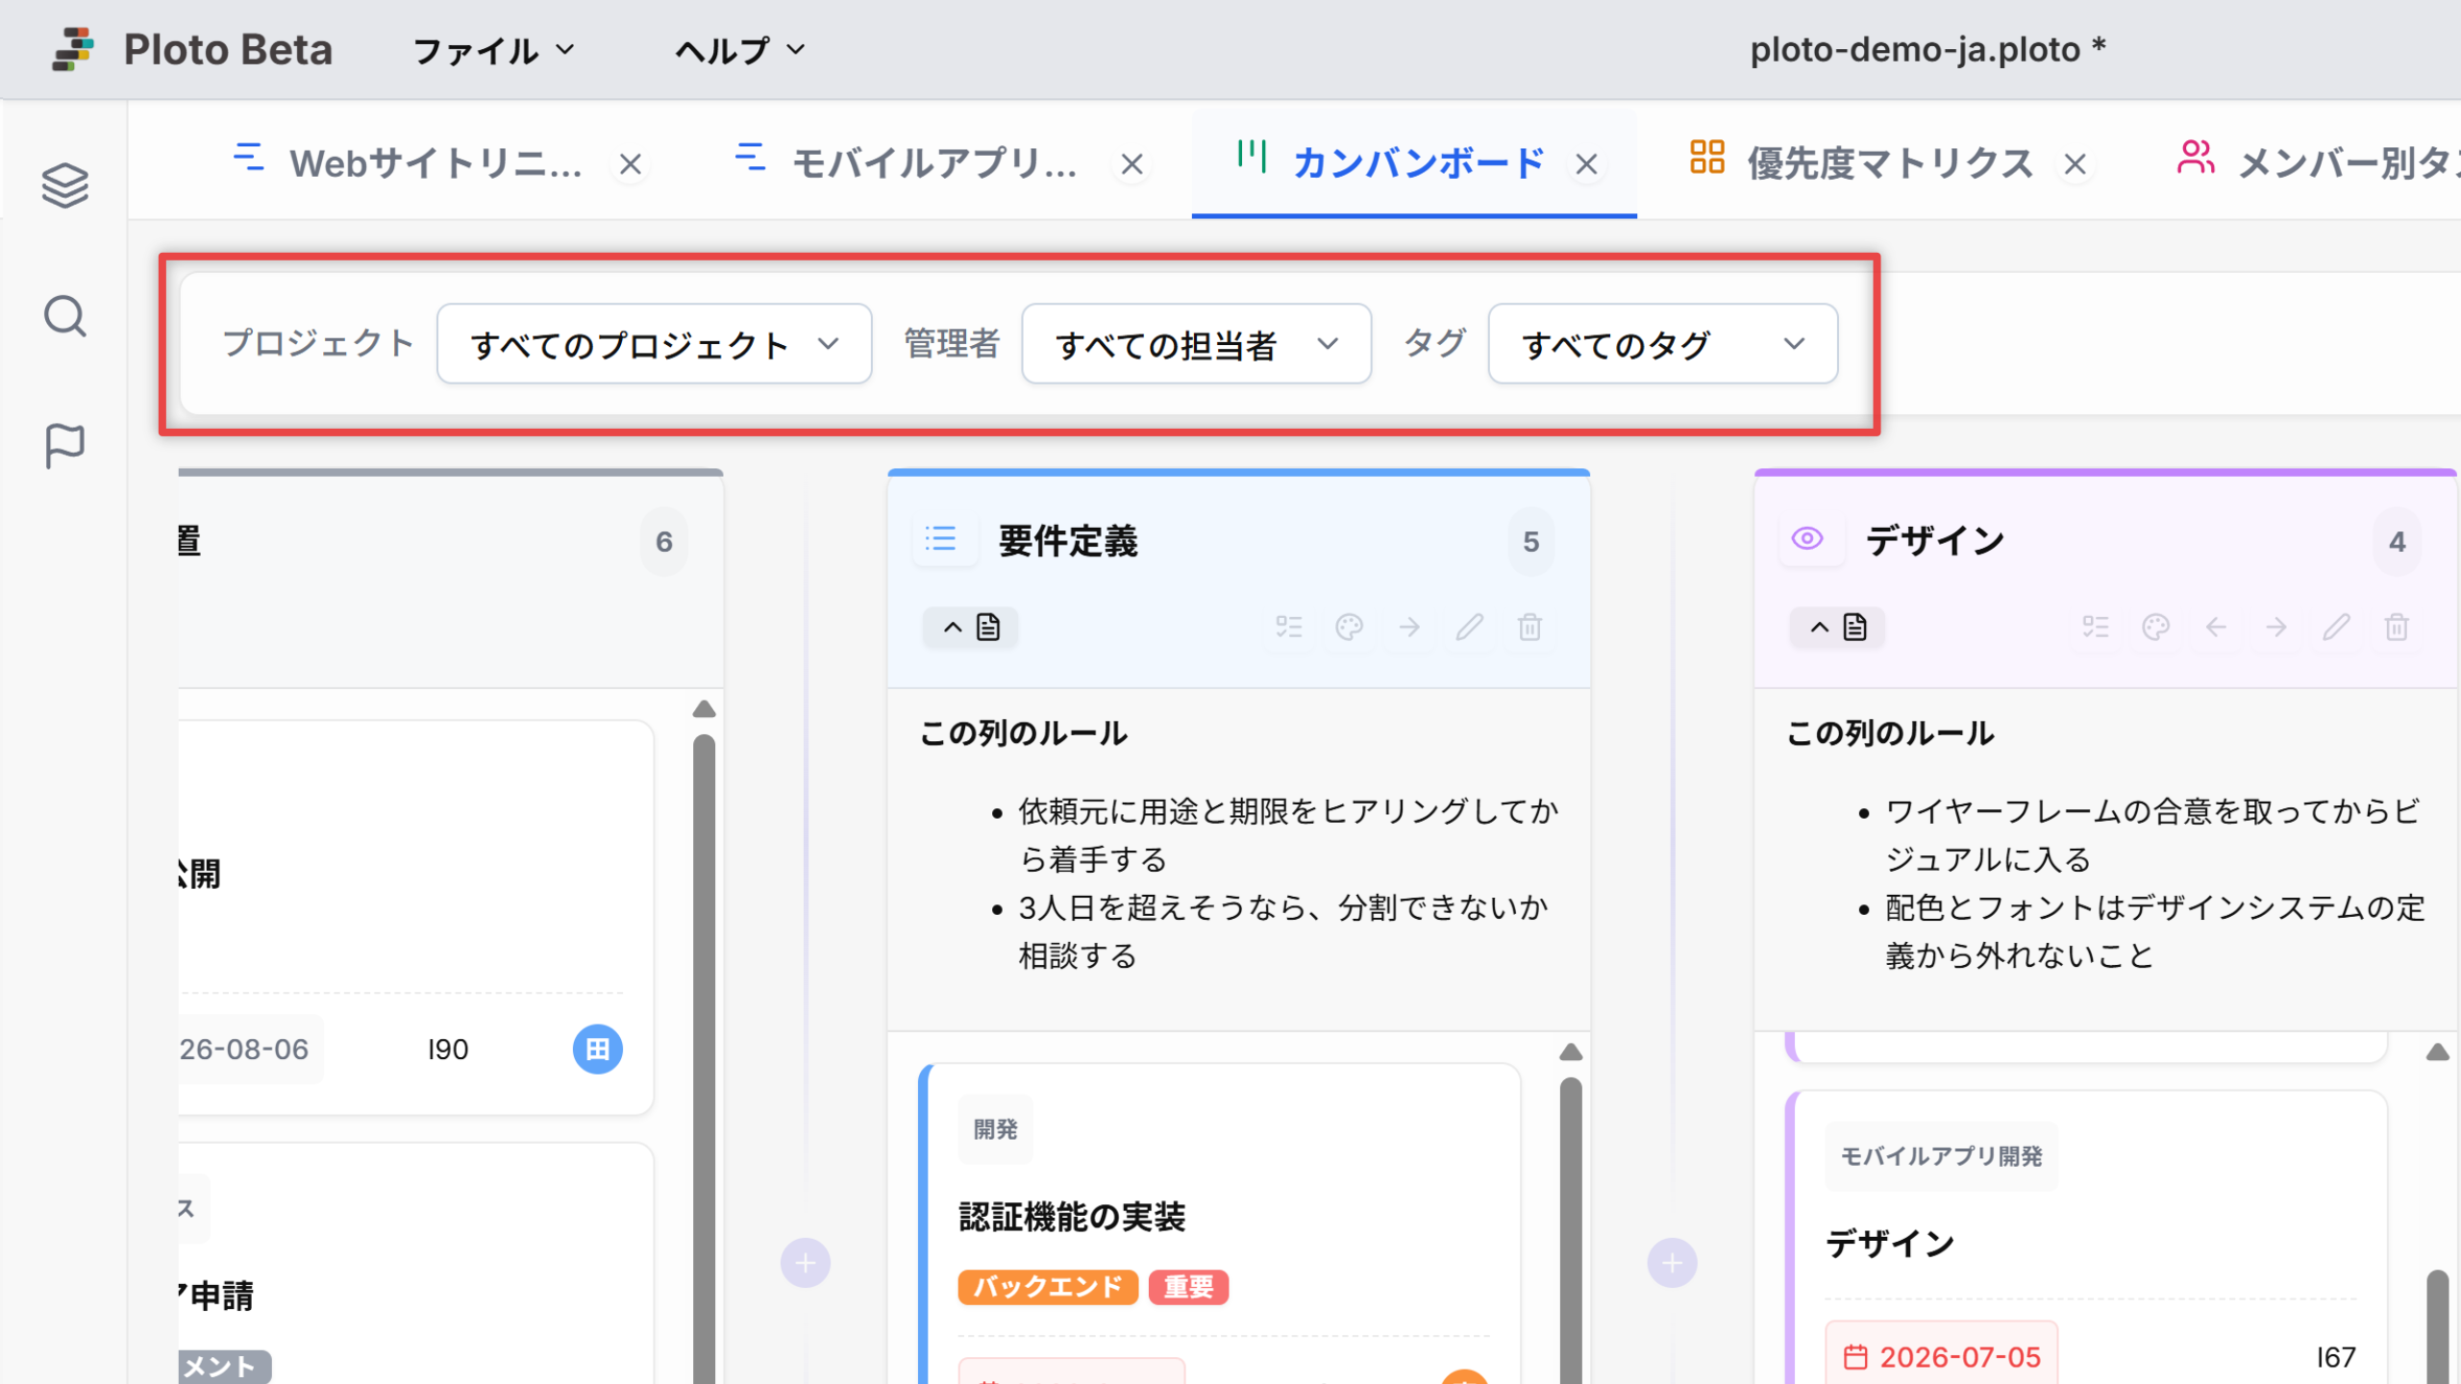Edit the 要件定義 column with pencil

click(1470, 628)
